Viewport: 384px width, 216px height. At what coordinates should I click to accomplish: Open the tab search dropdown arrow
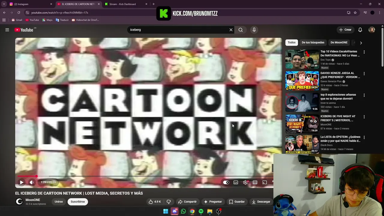coord(4,4)
